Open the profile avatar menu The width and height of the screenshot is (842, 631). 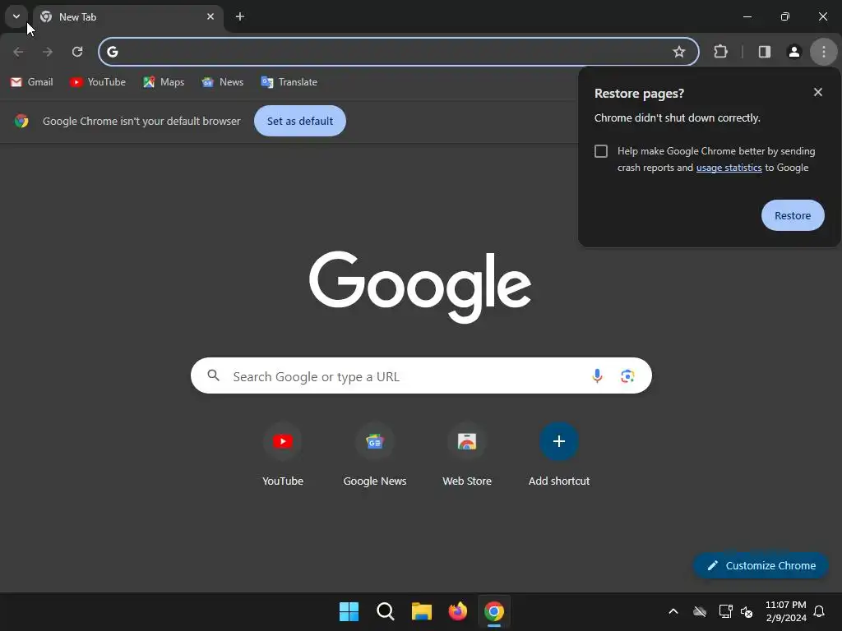click(x=794, y=52)
